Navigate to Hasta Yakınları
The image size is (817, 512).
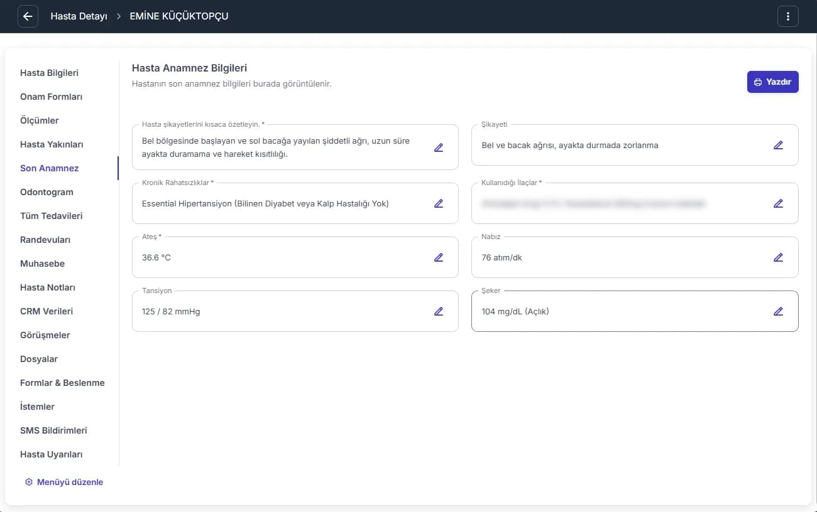(x=52, y=144)
